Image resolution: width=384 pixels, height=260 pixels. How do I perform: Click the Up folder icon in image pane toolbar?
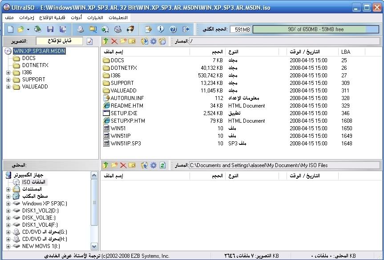tap(105, 41)
